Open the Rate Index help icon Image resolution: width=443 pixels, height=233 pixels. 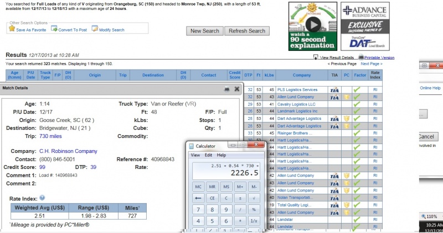42,198
